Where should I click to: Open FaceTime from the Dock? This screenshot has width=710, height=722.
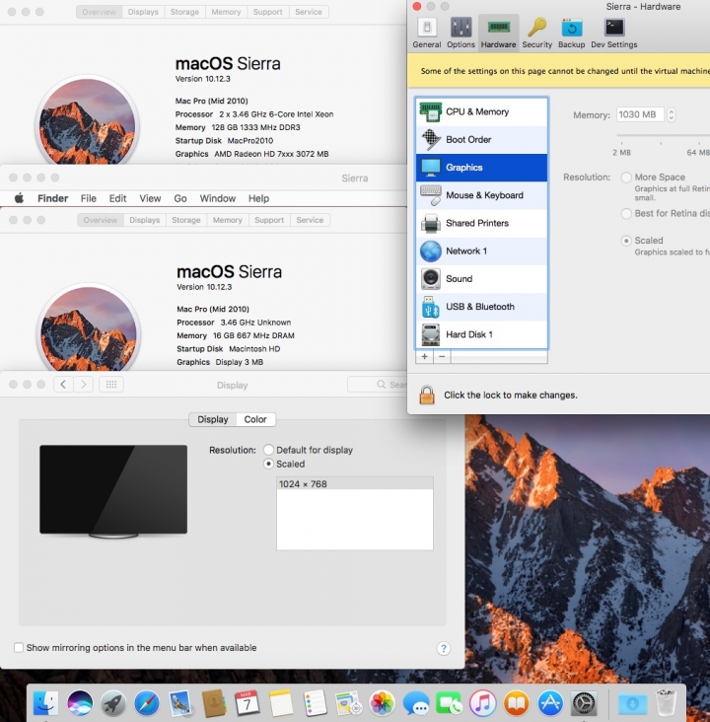tap(449, 703)
